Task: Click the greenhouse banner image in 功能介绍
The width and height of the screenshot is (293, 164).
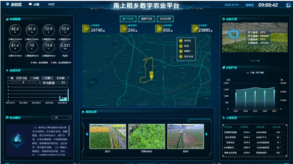Action: pyautogui.click(x=255, y=38)
